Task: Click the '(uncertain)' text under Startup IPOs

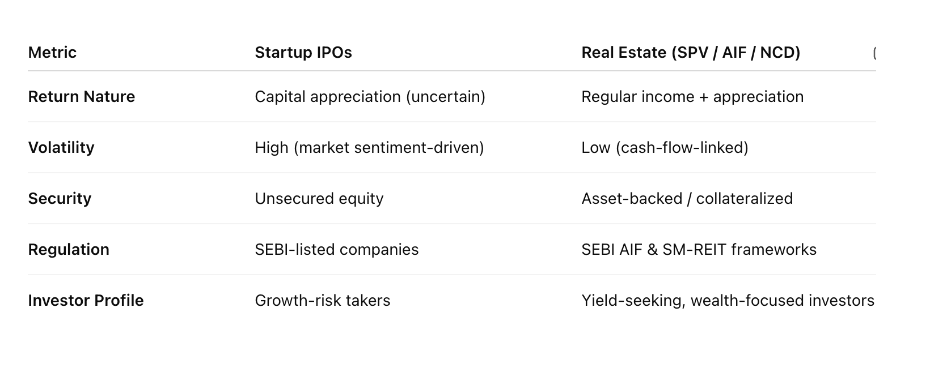Action: point(445,97)
